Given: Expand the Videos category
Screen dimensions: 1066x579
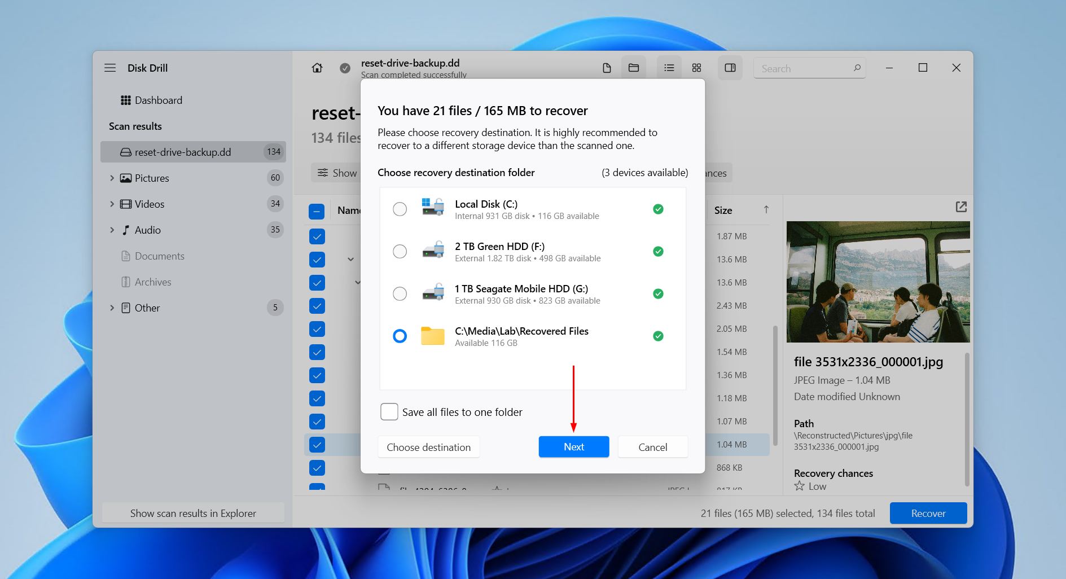Looking at the screenshot, I should (x=112, y=204).
